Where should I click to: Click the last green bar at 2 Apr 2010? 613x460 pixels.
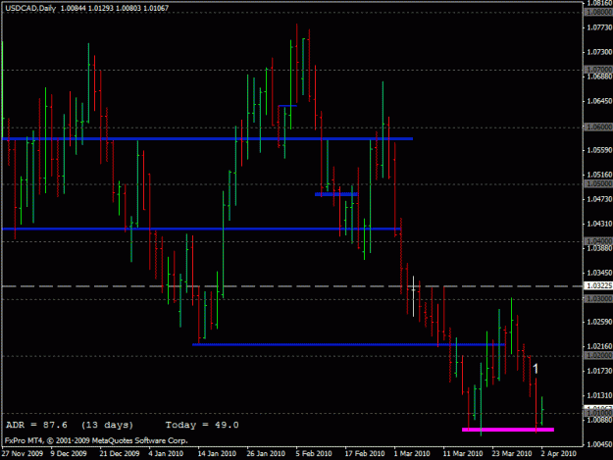(541, 411)
